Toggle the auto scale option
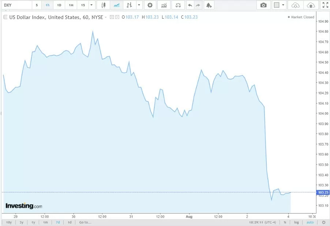The height and width of the screenshot is (226, 330). click(310, 222)
